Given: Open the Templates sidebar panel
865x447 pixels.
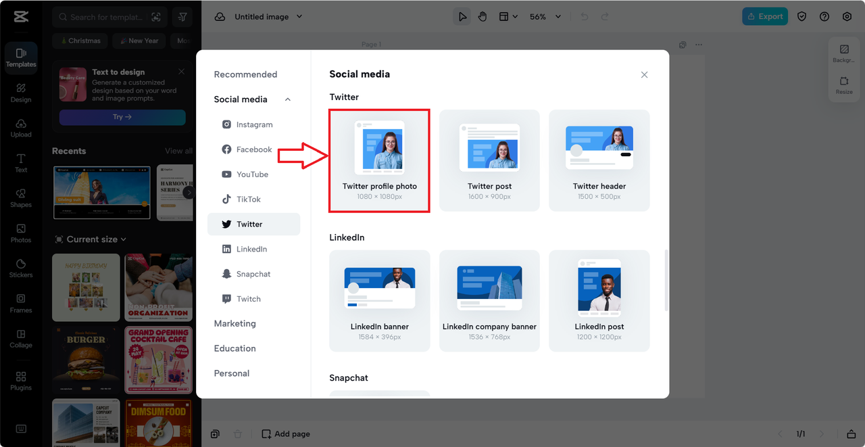Looking at the screenshot, I should [x=21, y=57].
